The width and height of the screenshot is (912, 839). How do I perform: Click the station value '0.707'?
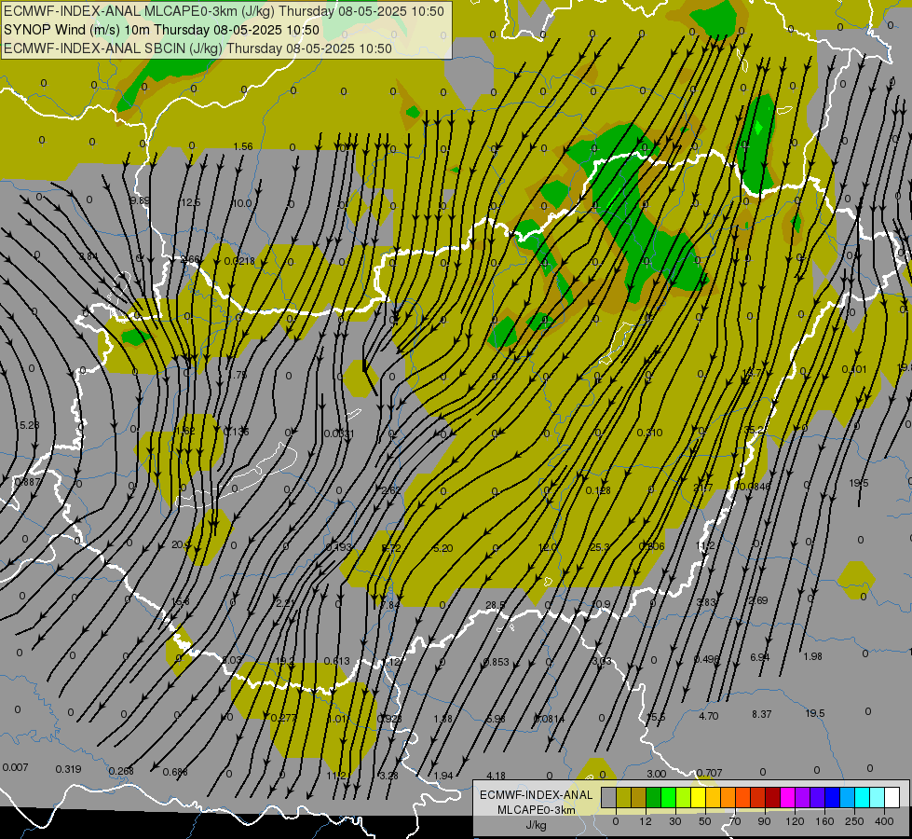(710, 773)
